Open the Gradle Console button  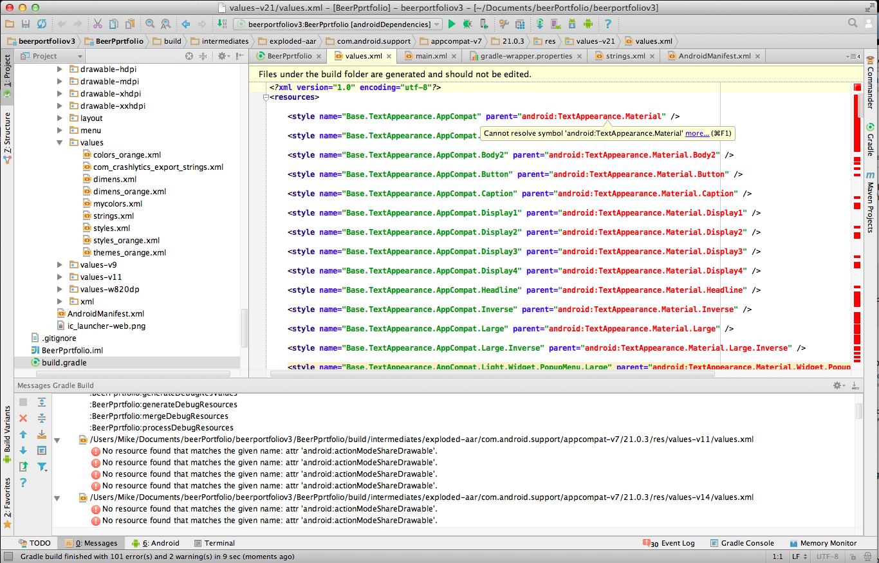pos(741,543)
